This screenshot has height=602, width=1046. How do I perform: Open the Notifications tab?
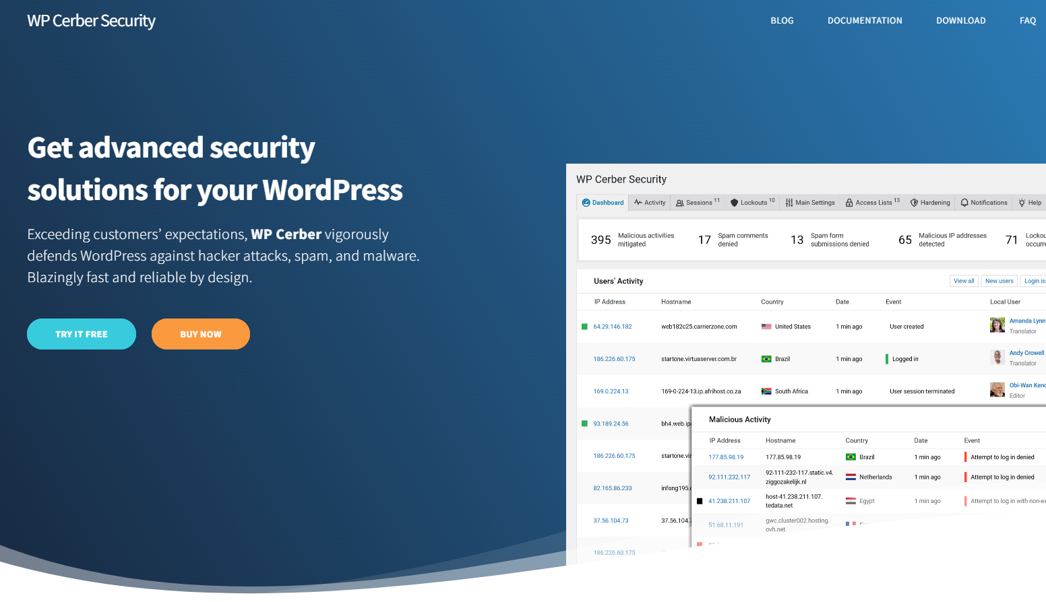tap(984, 203)
